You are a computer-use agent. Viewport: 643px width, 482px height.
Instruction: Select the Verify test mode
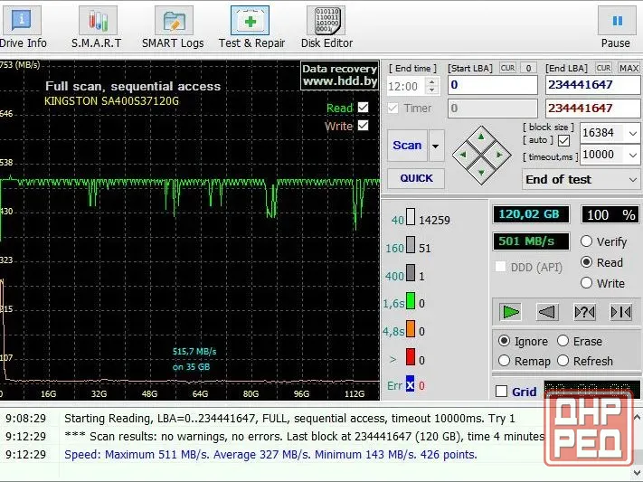[586, 241]
